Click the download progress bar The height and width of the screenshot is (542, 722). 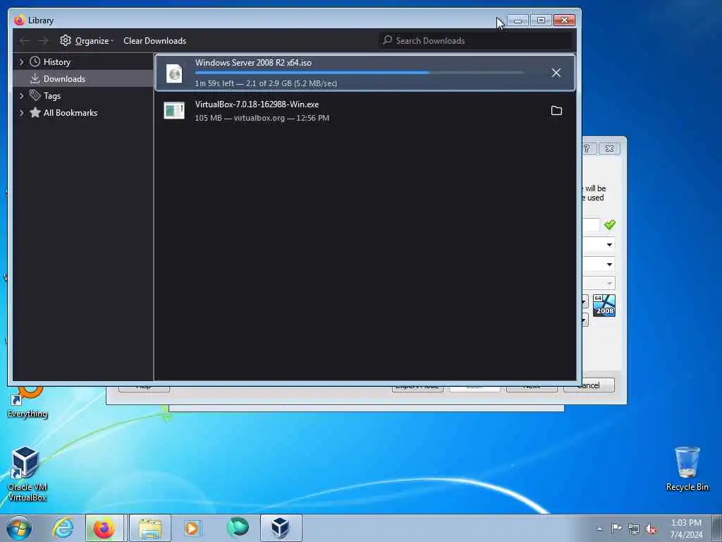click(x=359, y=73)
